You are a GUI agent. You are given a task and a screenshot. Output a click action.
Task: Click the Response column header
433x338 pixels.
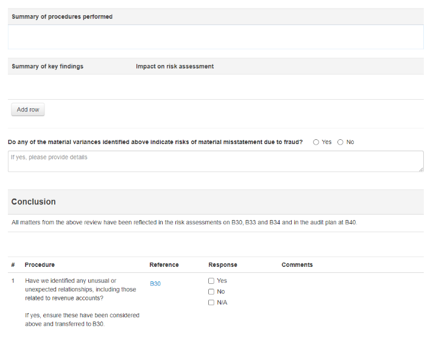[x=223, y=265]
